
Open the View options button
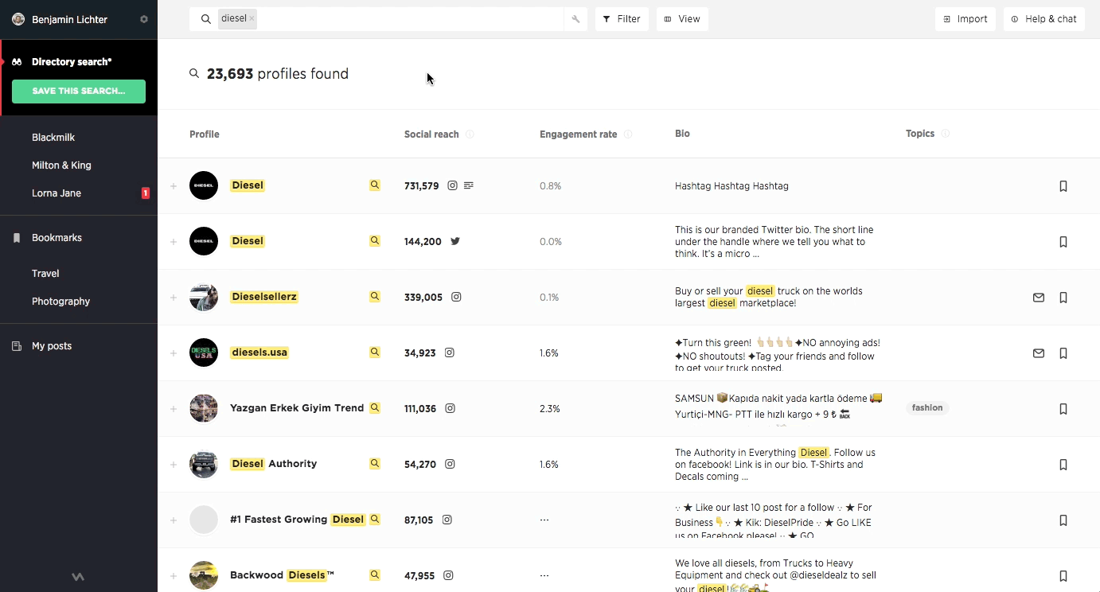tap(682, 19)
